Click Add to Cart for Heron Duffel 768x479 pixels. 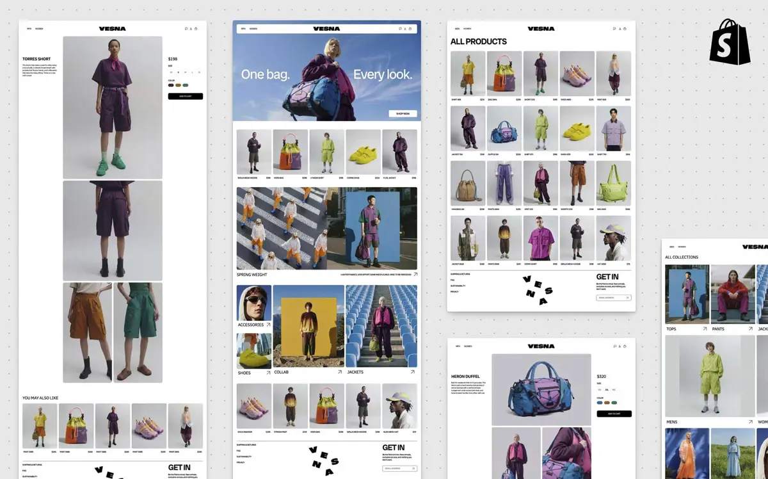click(x=614, y=414)
